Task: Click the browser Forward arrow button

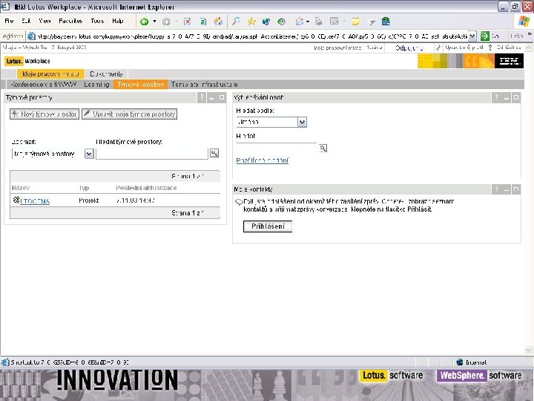Action: coord(166,22)
